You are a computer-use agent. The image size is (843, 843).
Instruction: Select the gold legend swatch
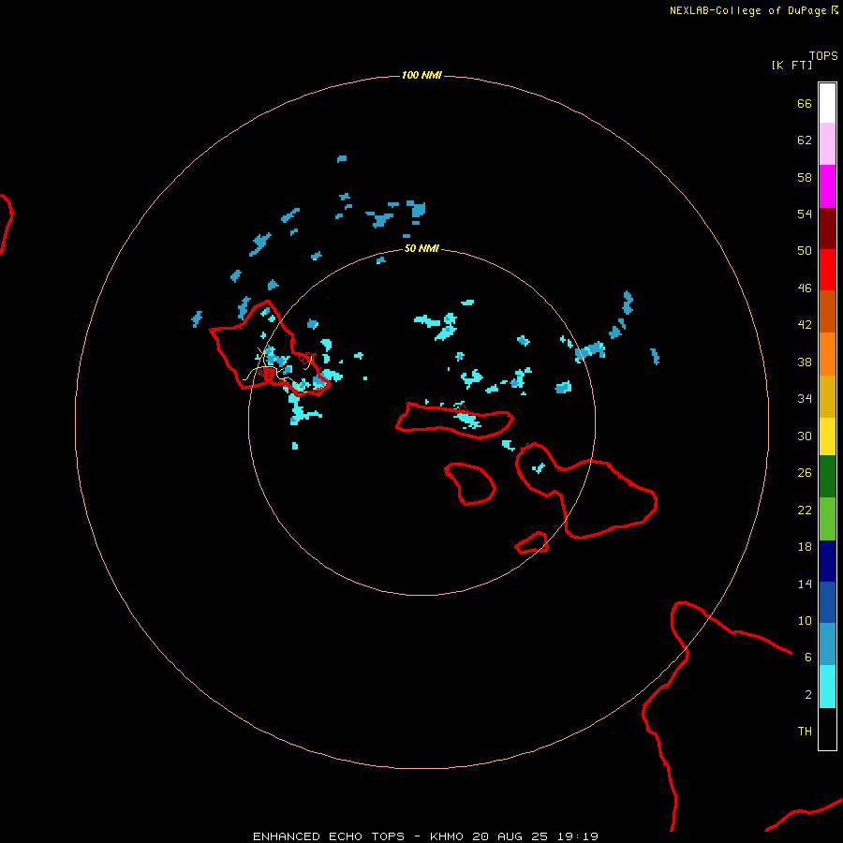point(827,396)
